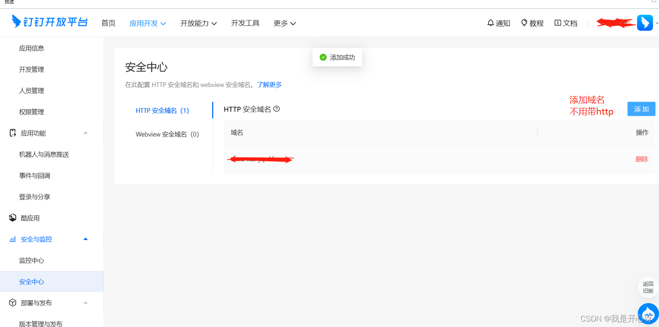Screen dimensions: 659x327
Task: Open 人员管理 in the sidebar
Action: click(x=31, y=91)
